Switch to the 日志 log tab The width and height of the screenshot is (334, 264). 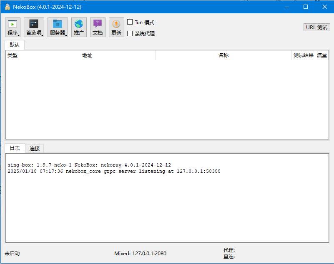tap(15, 148)
